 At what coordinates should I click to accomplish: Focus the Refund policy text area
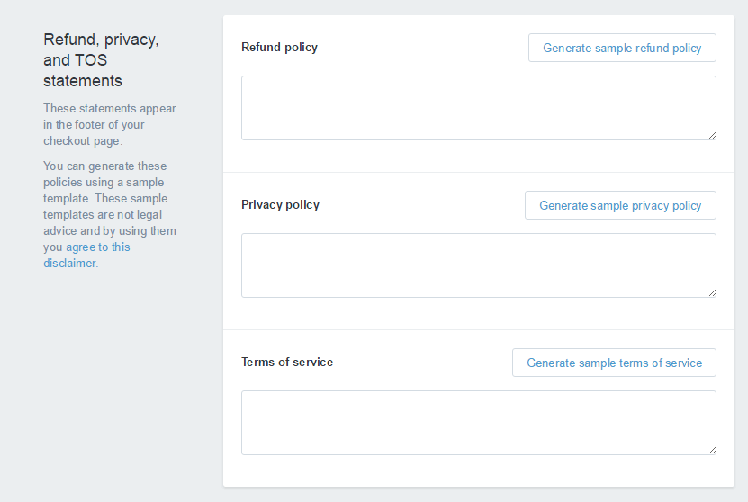pyautogui.click(x=478, y=108)
